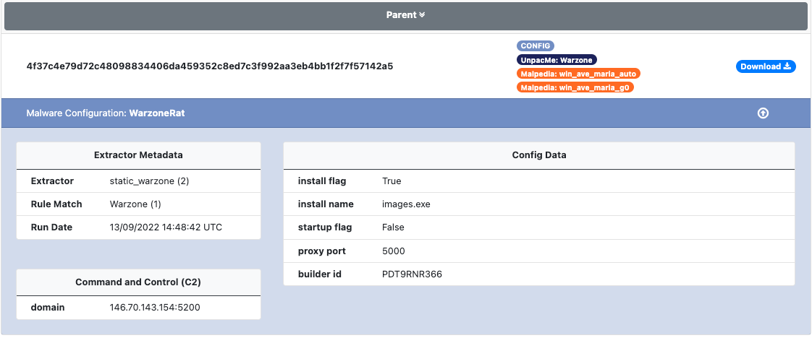Open Malpedia: win_ave_maria_auto tag
812x338 pixels.
(578, 74)
